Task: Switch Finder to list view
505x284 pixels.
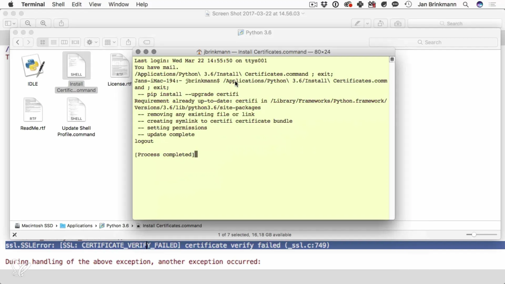Action: (x=54, y=42)
